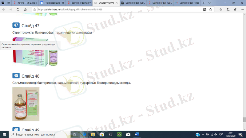Open the browser home page
The image size is (246, 138).
tap(25, 10)
